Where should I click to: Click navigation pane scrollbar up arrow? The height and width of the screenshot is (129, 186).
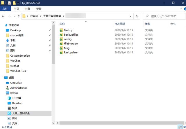(x=53, y=23)
